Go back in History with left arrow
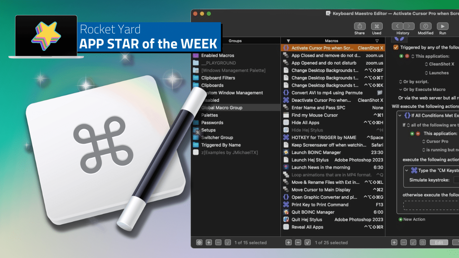This screenshot has width=459, height=258. click(397, 27)
